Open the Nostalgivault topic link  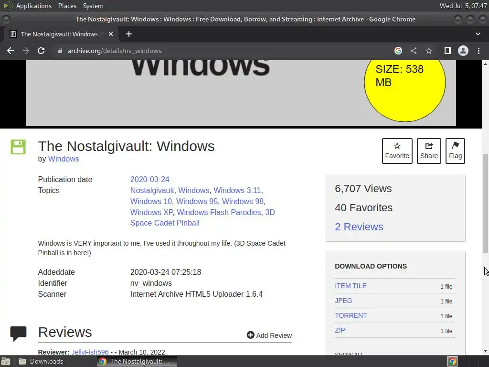point(152,190)
